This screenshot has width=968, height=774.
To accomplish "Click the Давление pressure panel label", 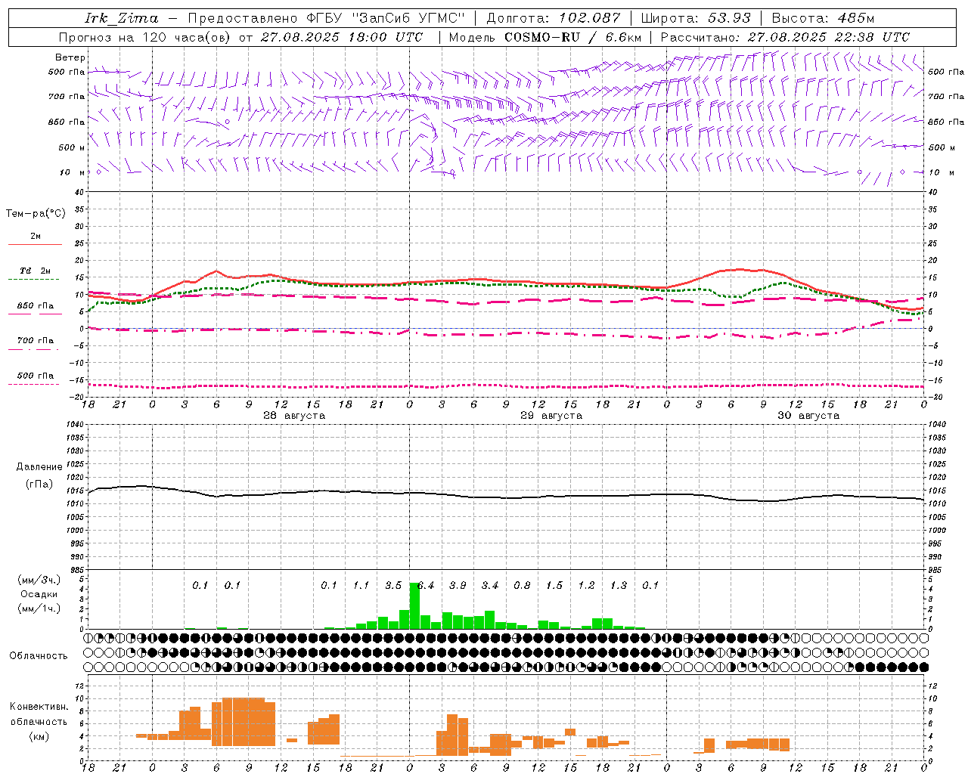I will [x=39, y=467].
